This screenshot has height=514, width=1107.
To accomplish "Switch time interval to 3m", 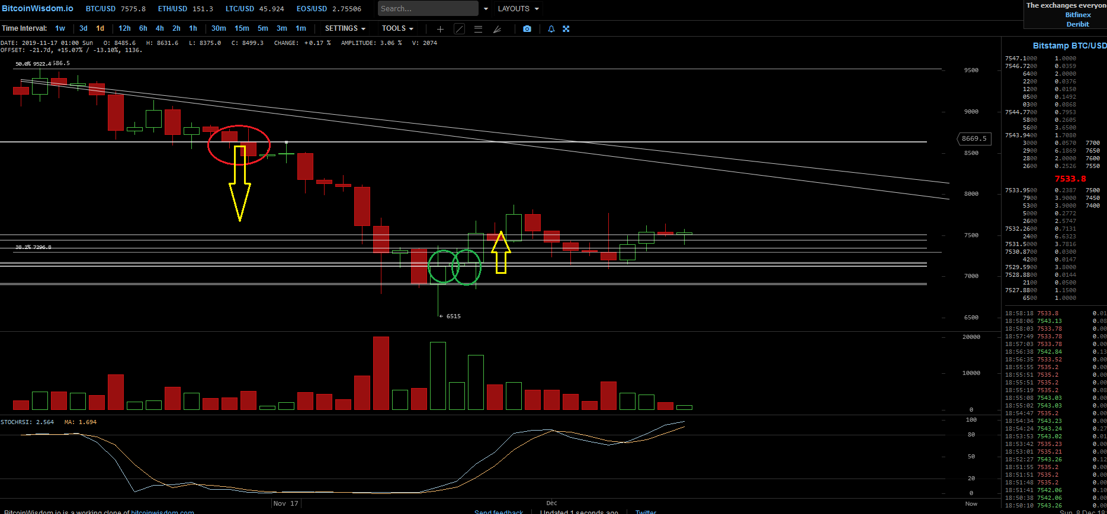I will tap(282, 28).
